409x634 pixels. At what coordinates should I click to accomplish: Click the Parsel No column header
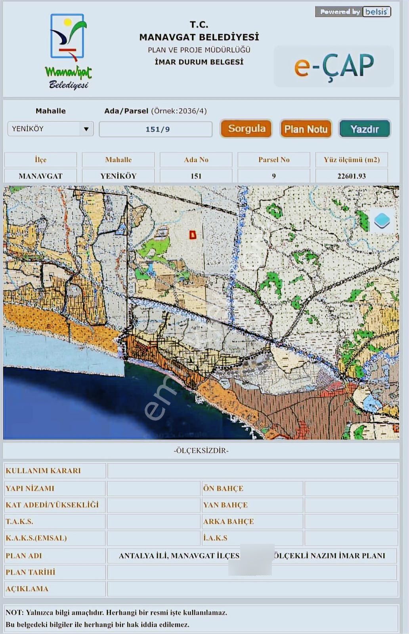[273, 160]
